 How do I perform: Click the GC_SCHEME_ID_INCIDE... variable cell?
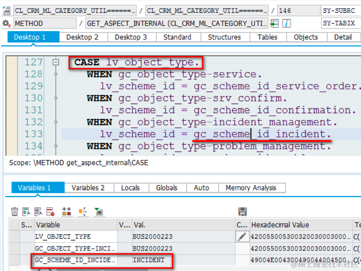point(76,260)
